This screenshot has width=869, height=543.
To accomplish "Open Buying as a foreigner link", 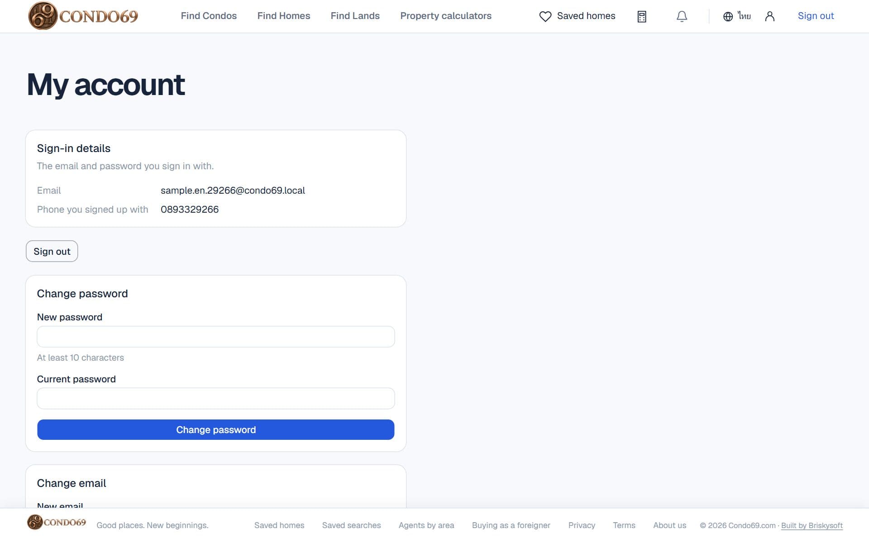I will pyautogui.click(x=511, y=525).
